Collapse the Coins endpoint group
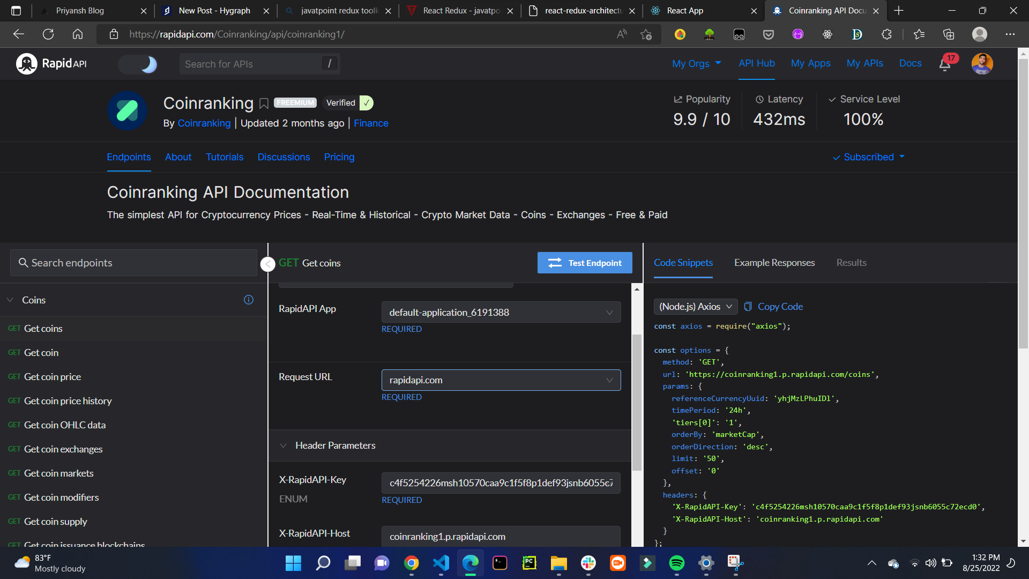Screen dimensions: 1029x579 (x=10, y=300)
